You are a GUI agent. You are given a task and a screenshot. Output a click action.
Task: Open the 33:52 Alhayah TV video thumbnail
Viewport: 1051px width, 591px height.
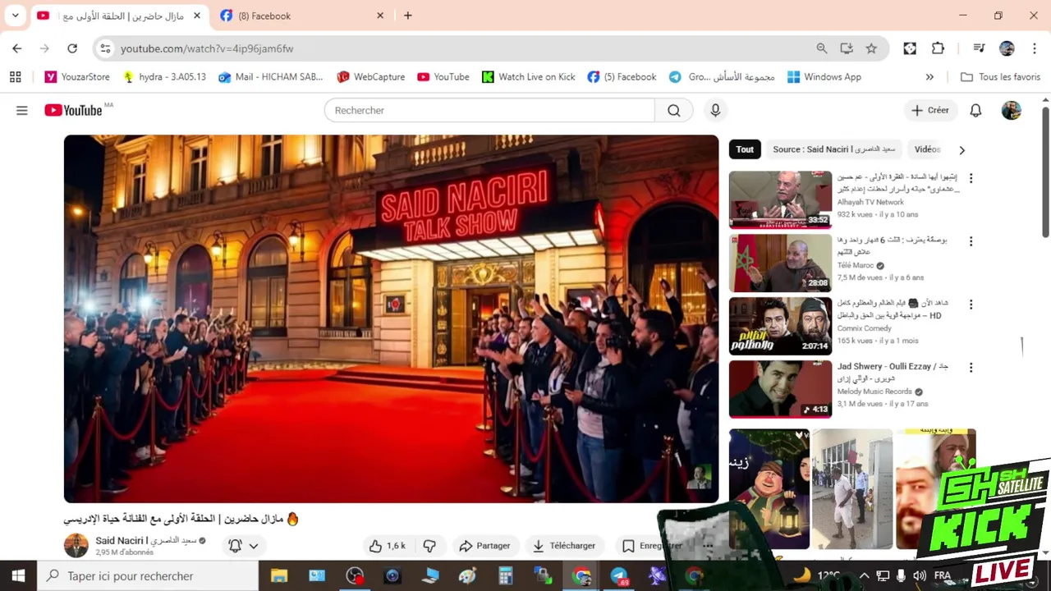tap(780, 199)
